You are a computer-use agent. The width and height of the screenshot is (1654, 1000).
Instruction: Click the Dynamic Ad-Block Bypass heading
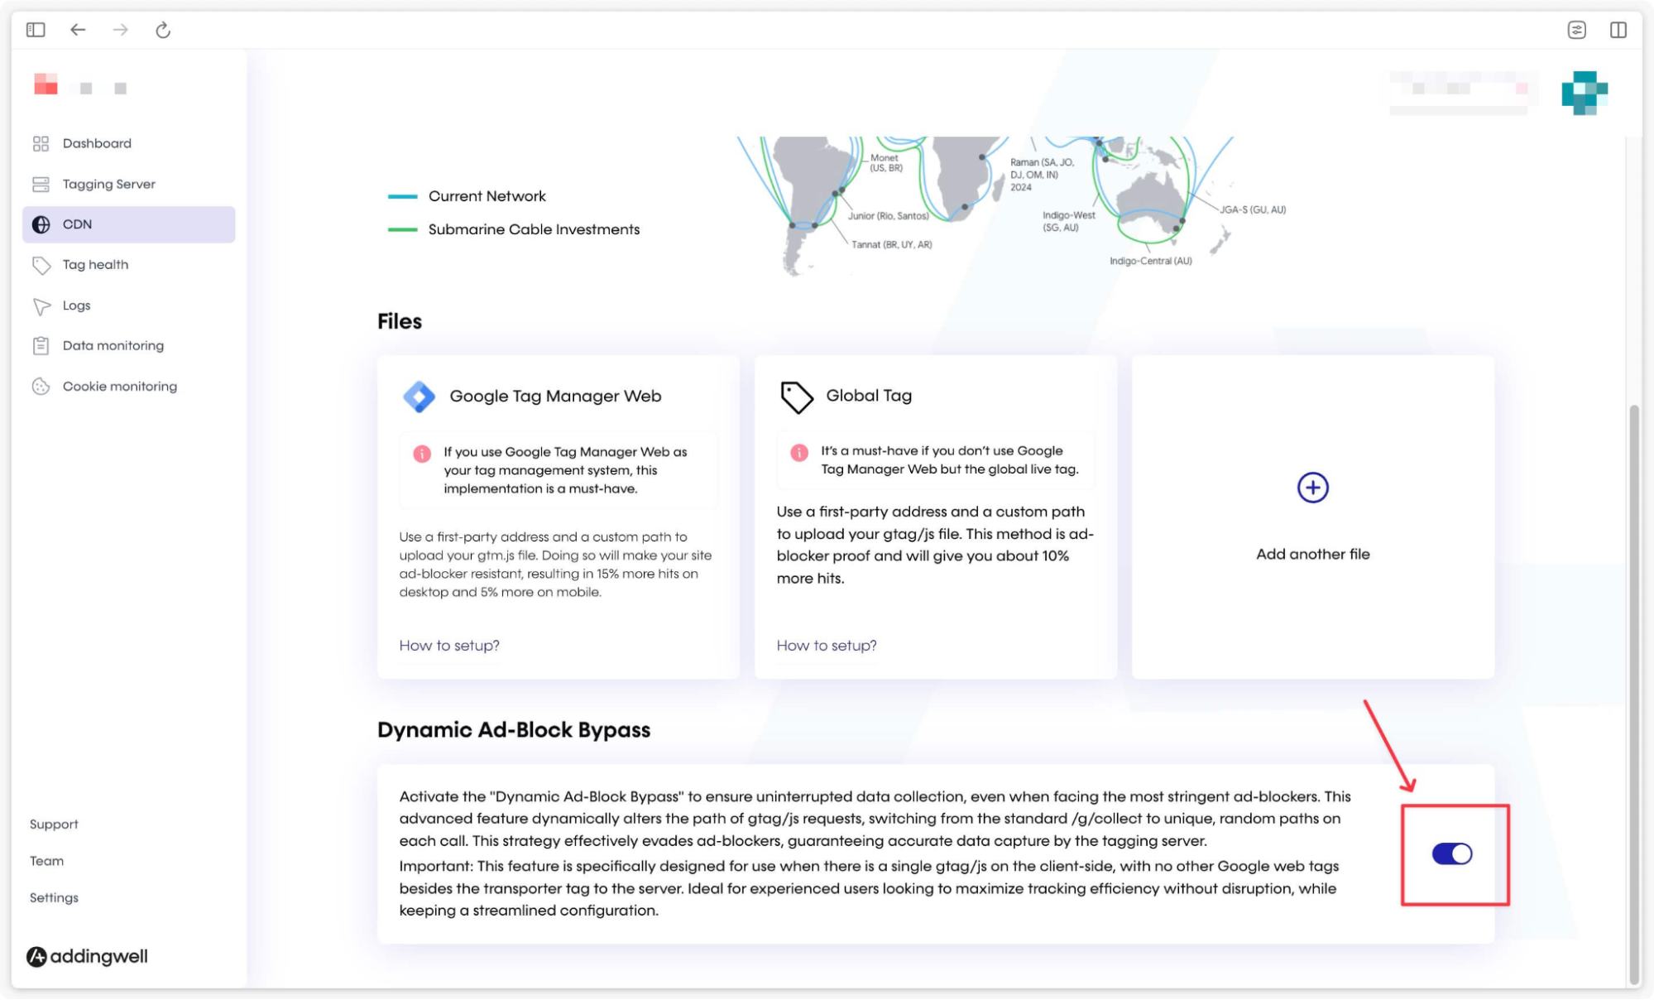(x=514, y=730)
